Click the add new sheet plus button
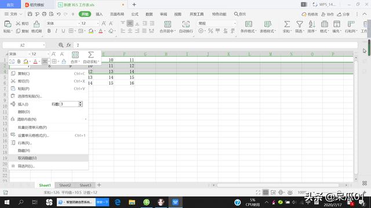Screen dimensions: 371x208 [99, 185]
